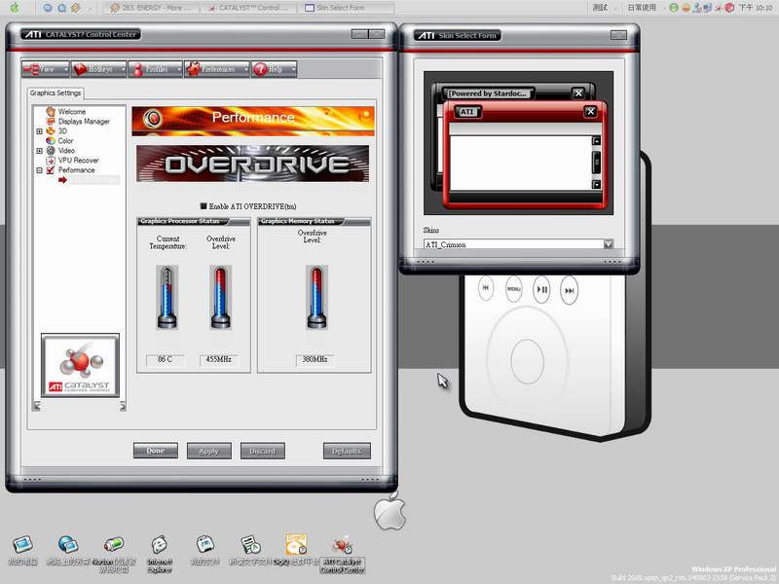Click the 455MHz value field
The height and width of the screenshot is (584, 779).
[x=218, y=359]
